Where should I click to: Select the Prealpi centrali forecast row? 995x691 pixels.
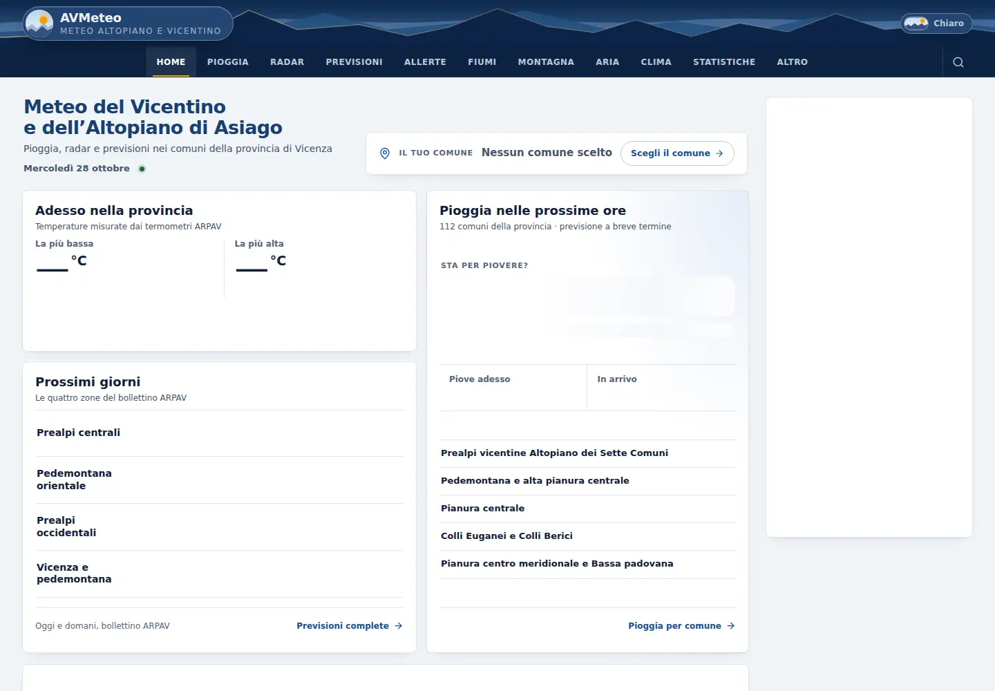(219, 433)
